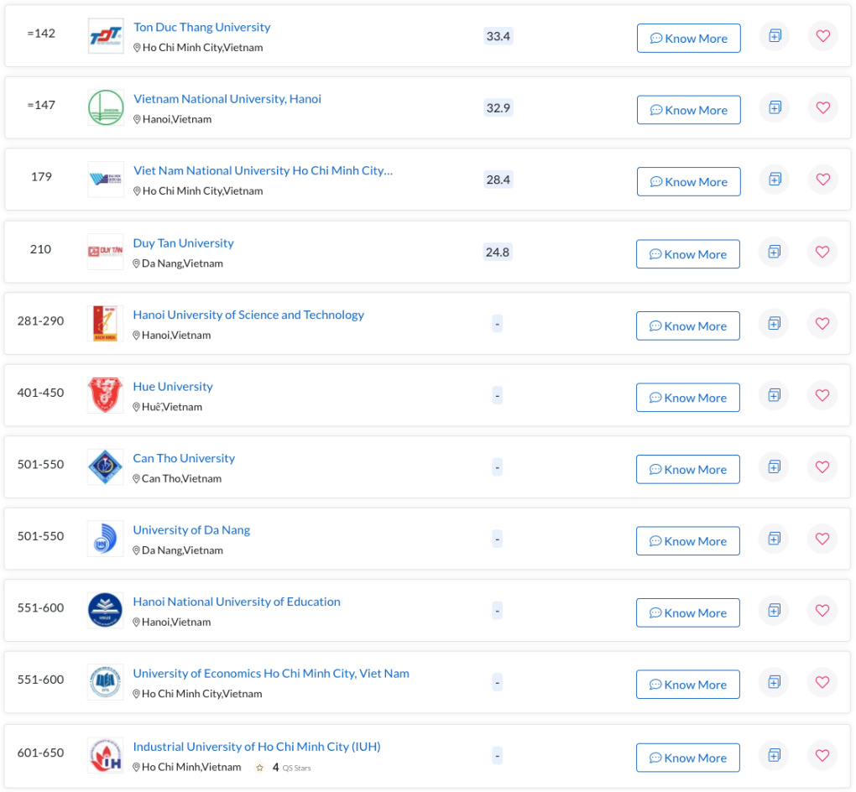Add Hanoi National University of Education to compare
Screen dimensions: 856x792
click(774, 611)
